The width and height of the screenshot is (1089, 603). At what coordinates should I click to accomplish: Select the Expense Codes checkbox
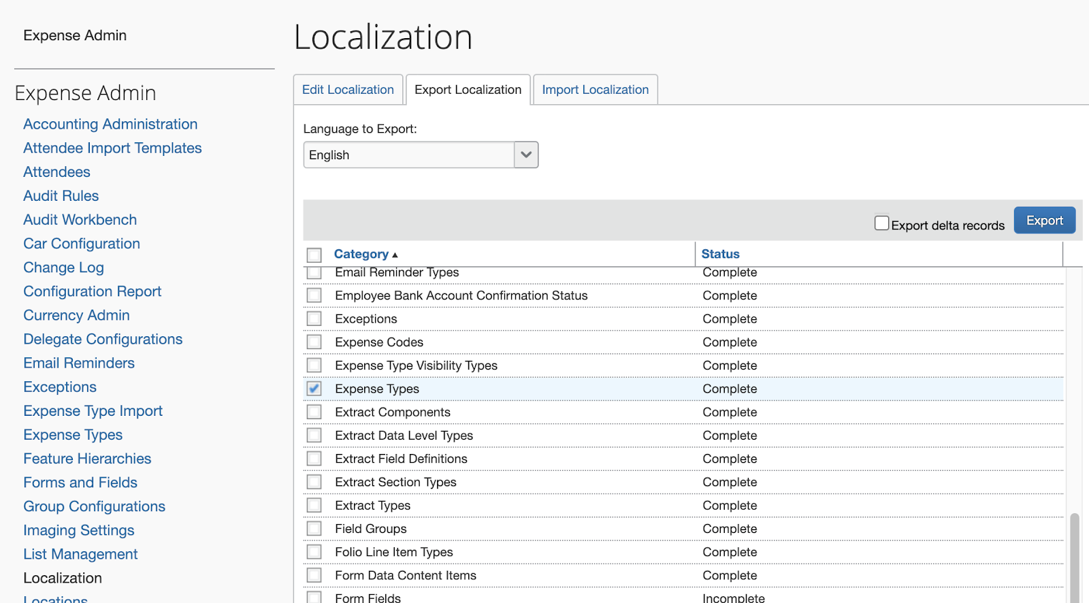coord(314,342)
